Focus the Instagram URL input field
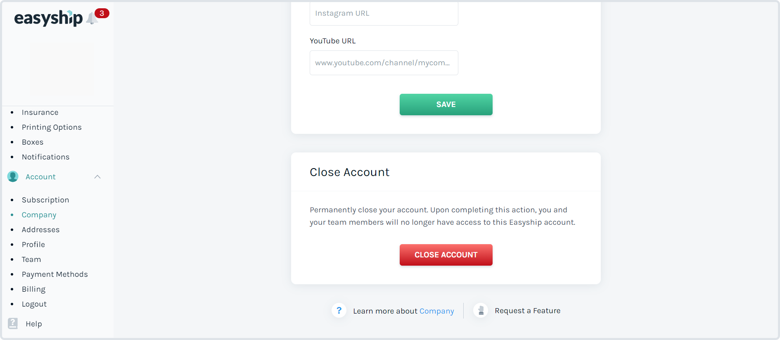This screenshot has height=340, width=780. (384, 13)
